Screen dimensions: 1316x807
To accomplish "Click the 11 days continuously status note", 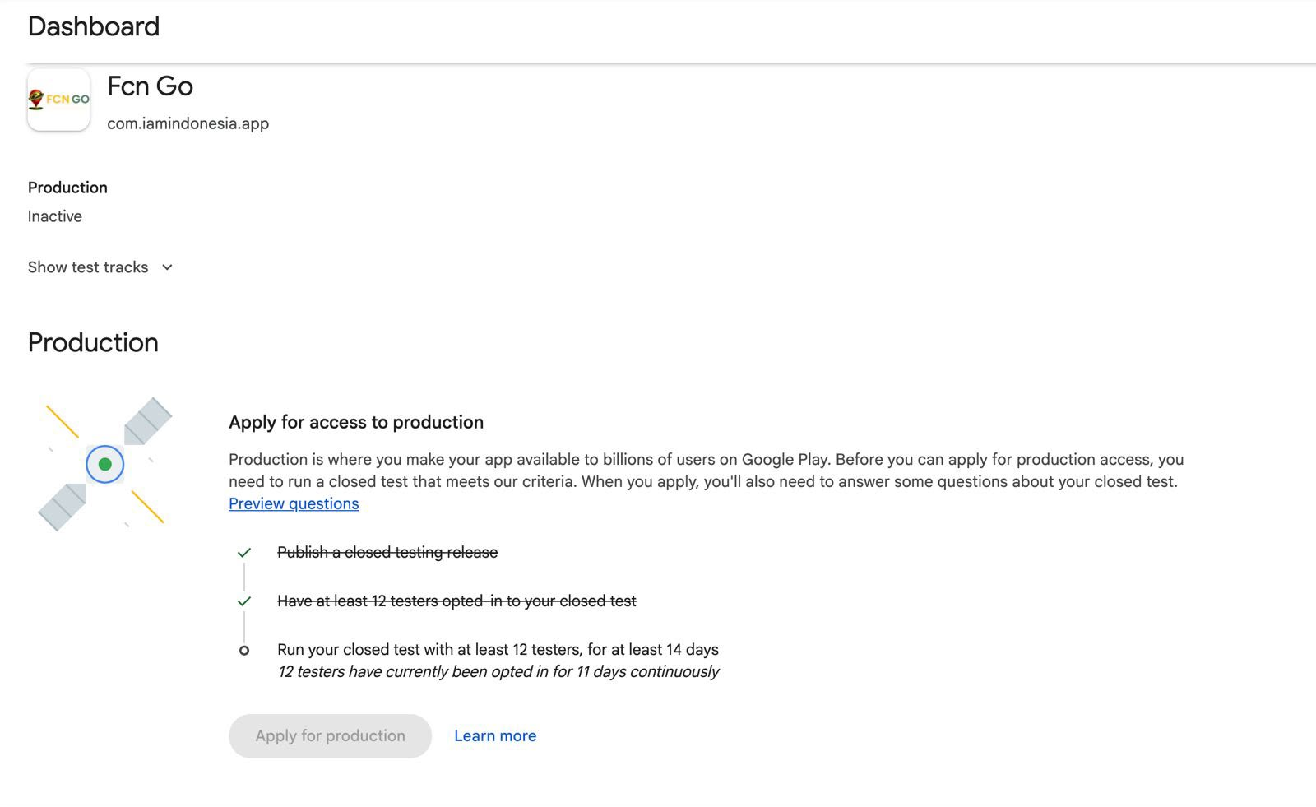I will (x=498, y=672).
